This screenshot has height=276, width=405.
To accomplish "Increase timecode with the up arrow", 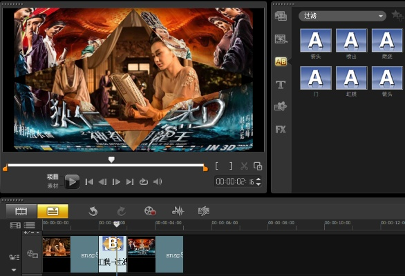I will pyautogui.click(x=258, y=179).
